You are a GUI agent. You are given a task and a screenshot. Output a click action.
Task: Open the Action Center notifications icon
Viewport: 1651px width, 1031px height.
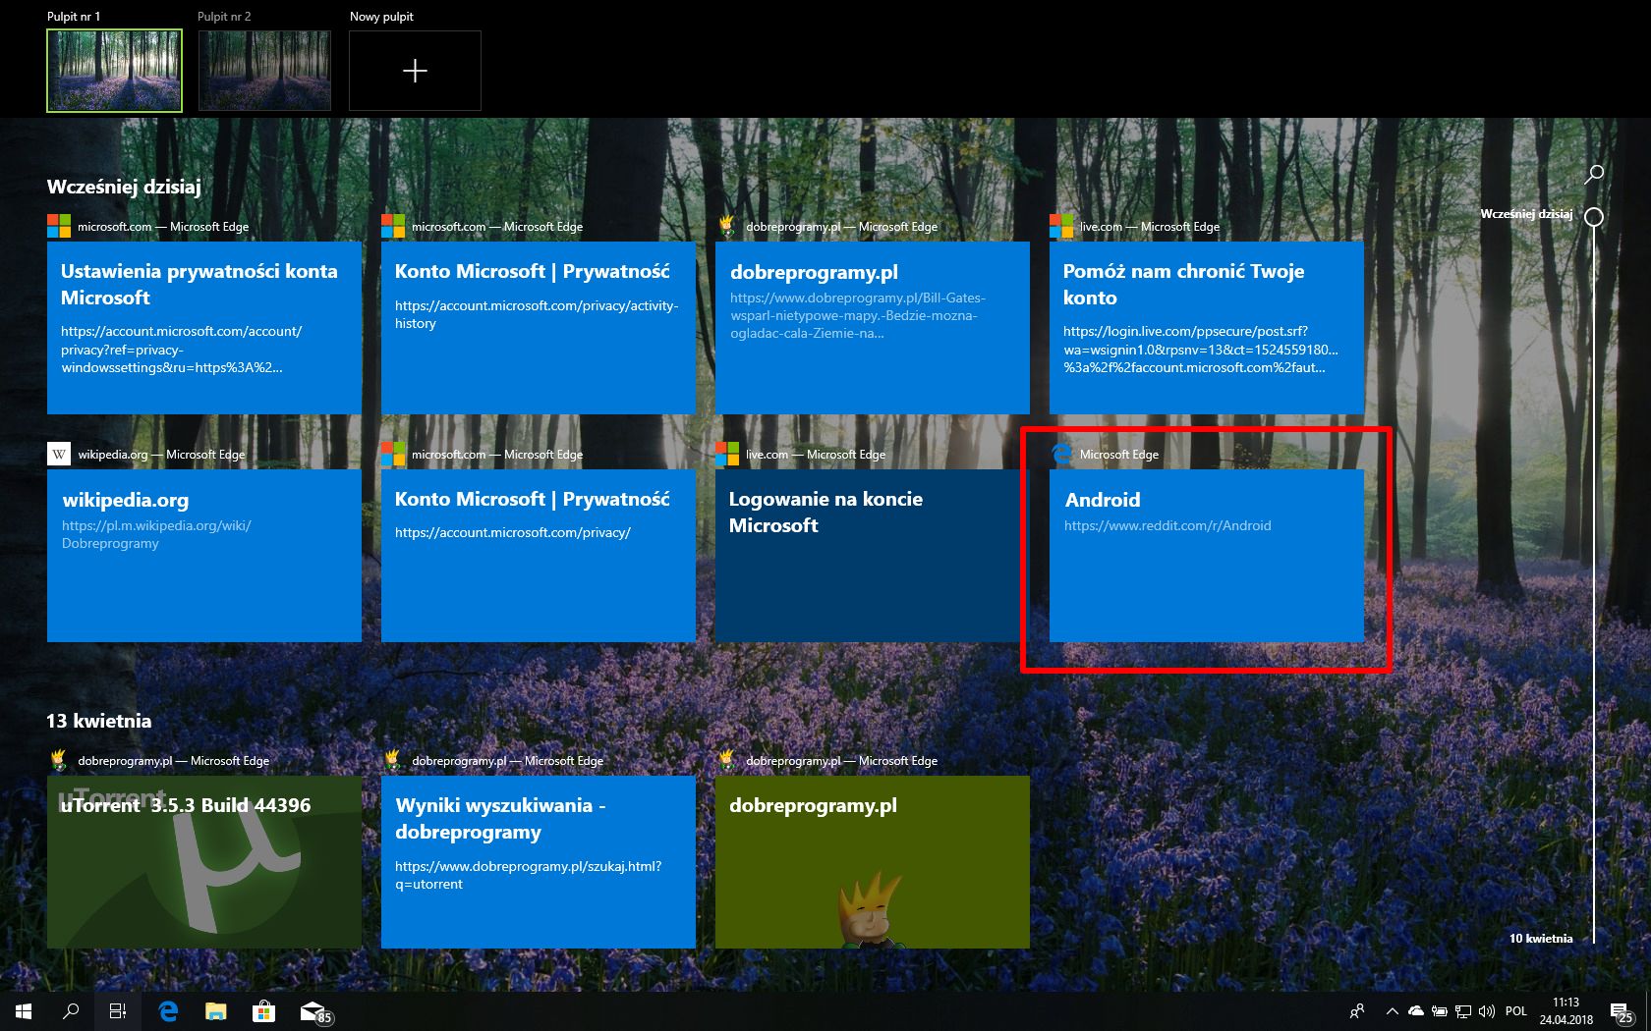click(x=1622, y=1012)
